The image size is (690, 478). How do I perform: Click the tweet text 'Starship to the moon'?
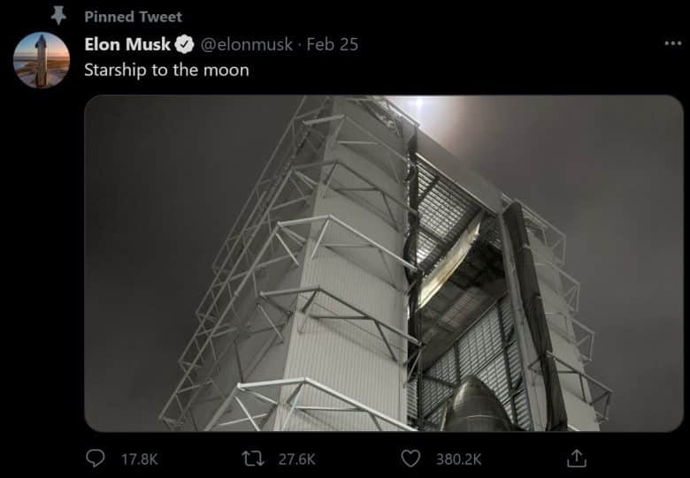[166, 70]
